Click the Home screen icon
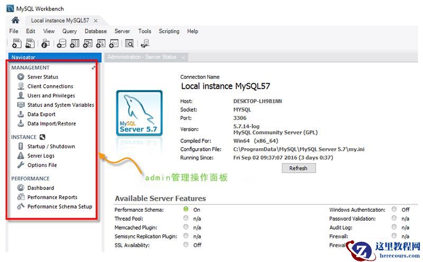Viewport: 423px width, 262px height. pyautogui.click(x=15, y=20)
